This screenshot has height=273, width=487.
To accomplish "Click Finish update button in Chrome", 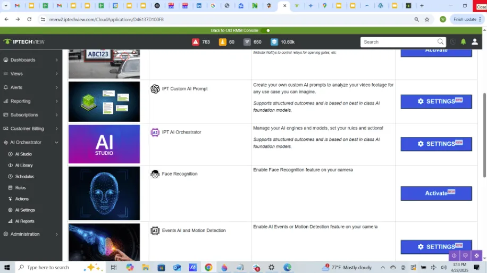I will tap(467, 19).
